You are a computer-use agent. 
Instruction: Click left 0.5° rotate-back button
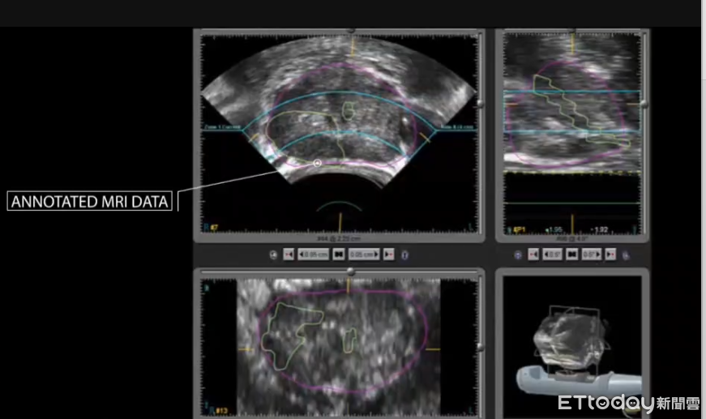point(553,254)
